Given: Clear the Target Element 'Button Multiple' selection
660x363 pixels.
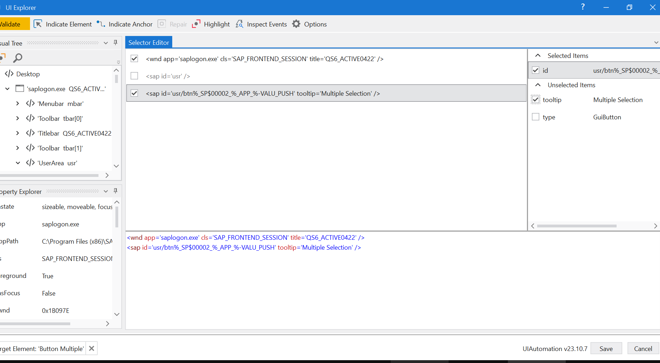Looking at the screenshot, I should pos(91,348).
